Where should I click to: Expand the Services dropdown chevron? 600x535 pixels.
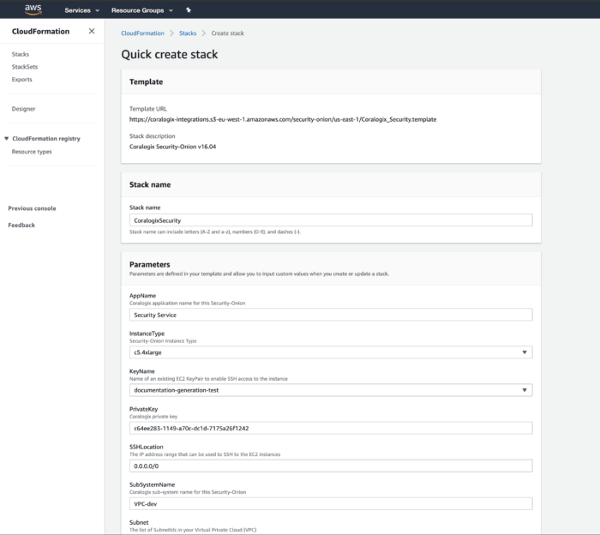click(x=97, y=10)
